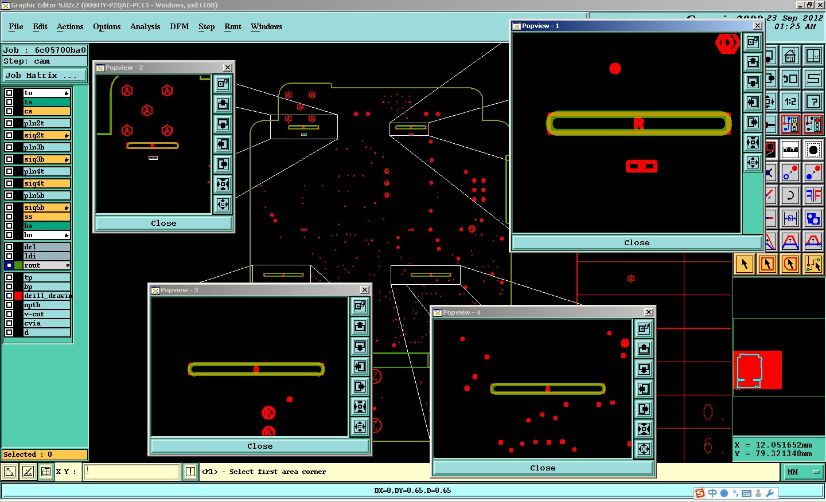
Task: Toggle the checkbox for layer pln2t
Action: (9, 123)
